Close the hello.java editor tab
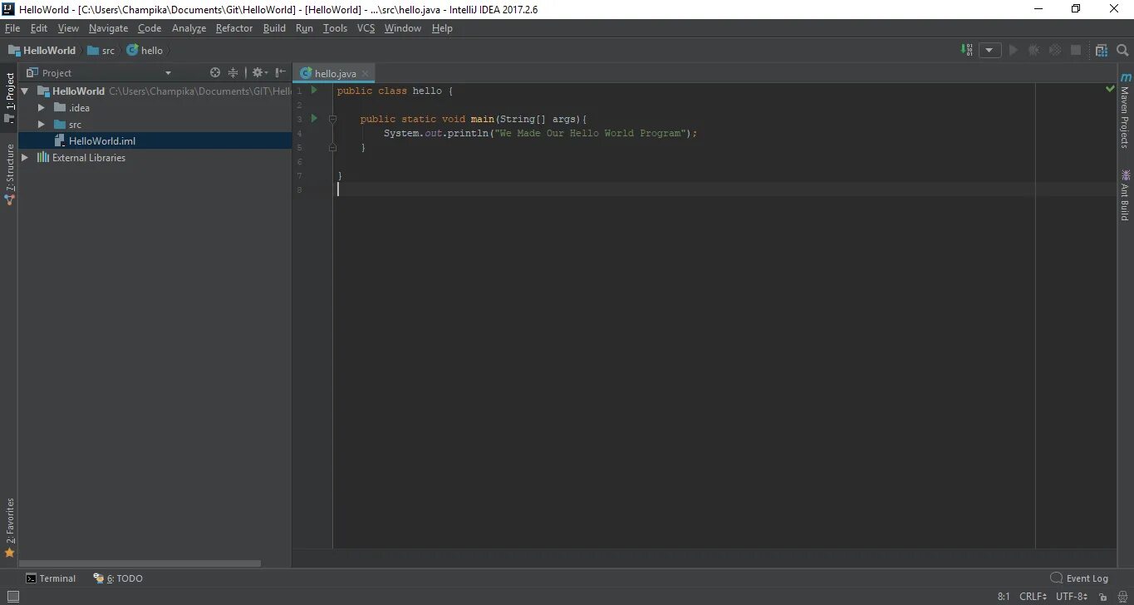 [x=365, y=73]
